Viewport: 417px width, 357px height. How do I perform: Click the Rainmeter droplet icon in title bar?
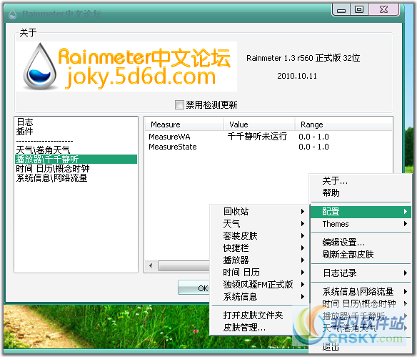(13, 14)
